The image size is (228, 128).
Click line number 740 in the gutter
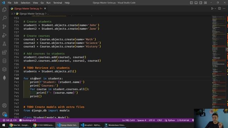[x=16, y=79]
